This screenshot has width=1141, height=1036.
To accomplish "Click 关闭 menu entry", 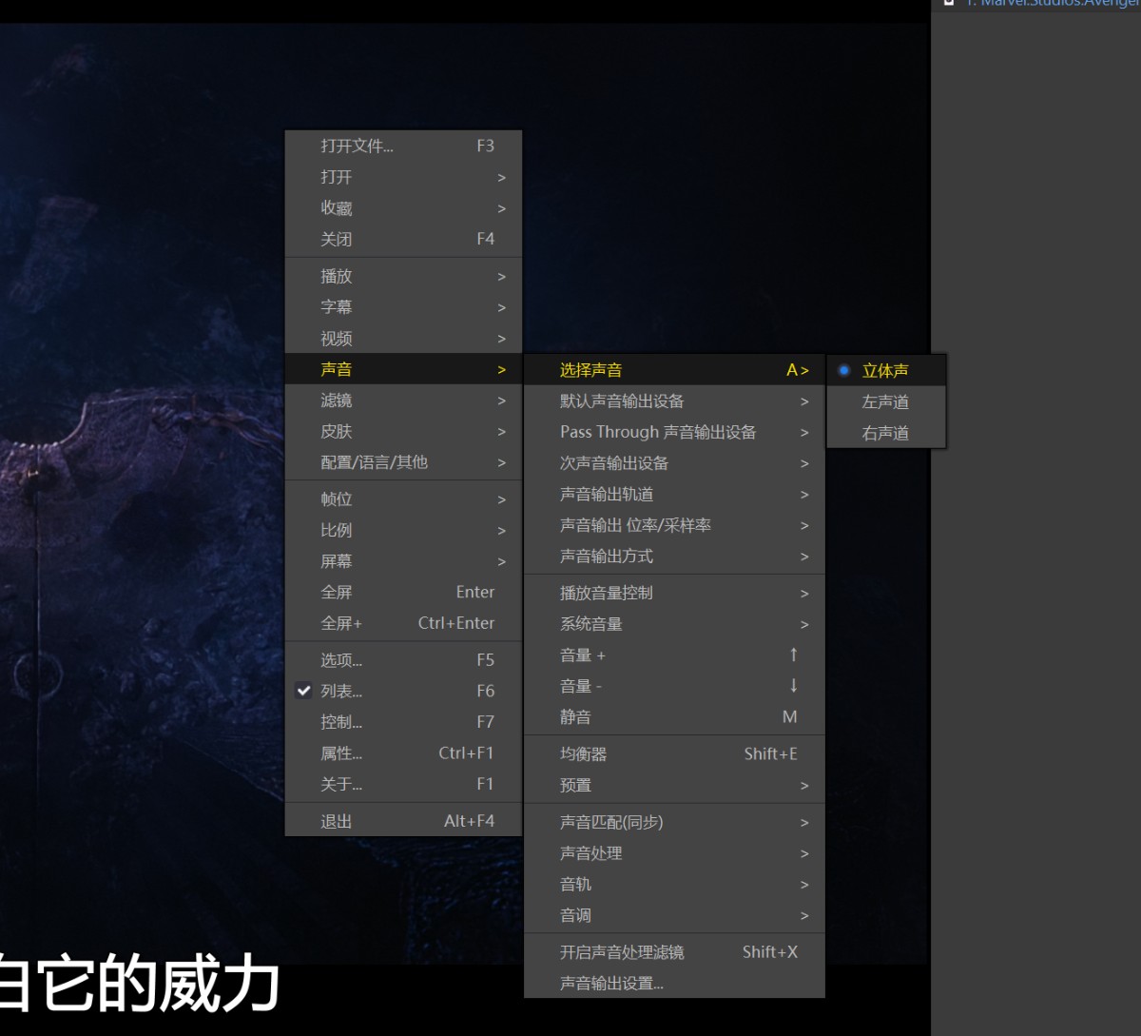I will tap(403, 239).
